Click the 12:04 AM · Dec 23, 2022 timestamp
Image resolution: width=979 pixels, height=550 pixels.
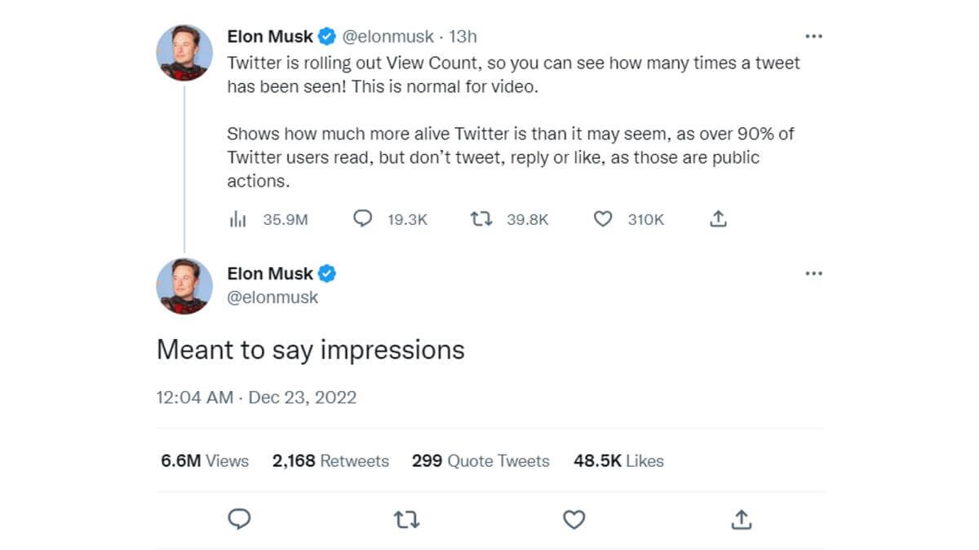click(256, 398)
